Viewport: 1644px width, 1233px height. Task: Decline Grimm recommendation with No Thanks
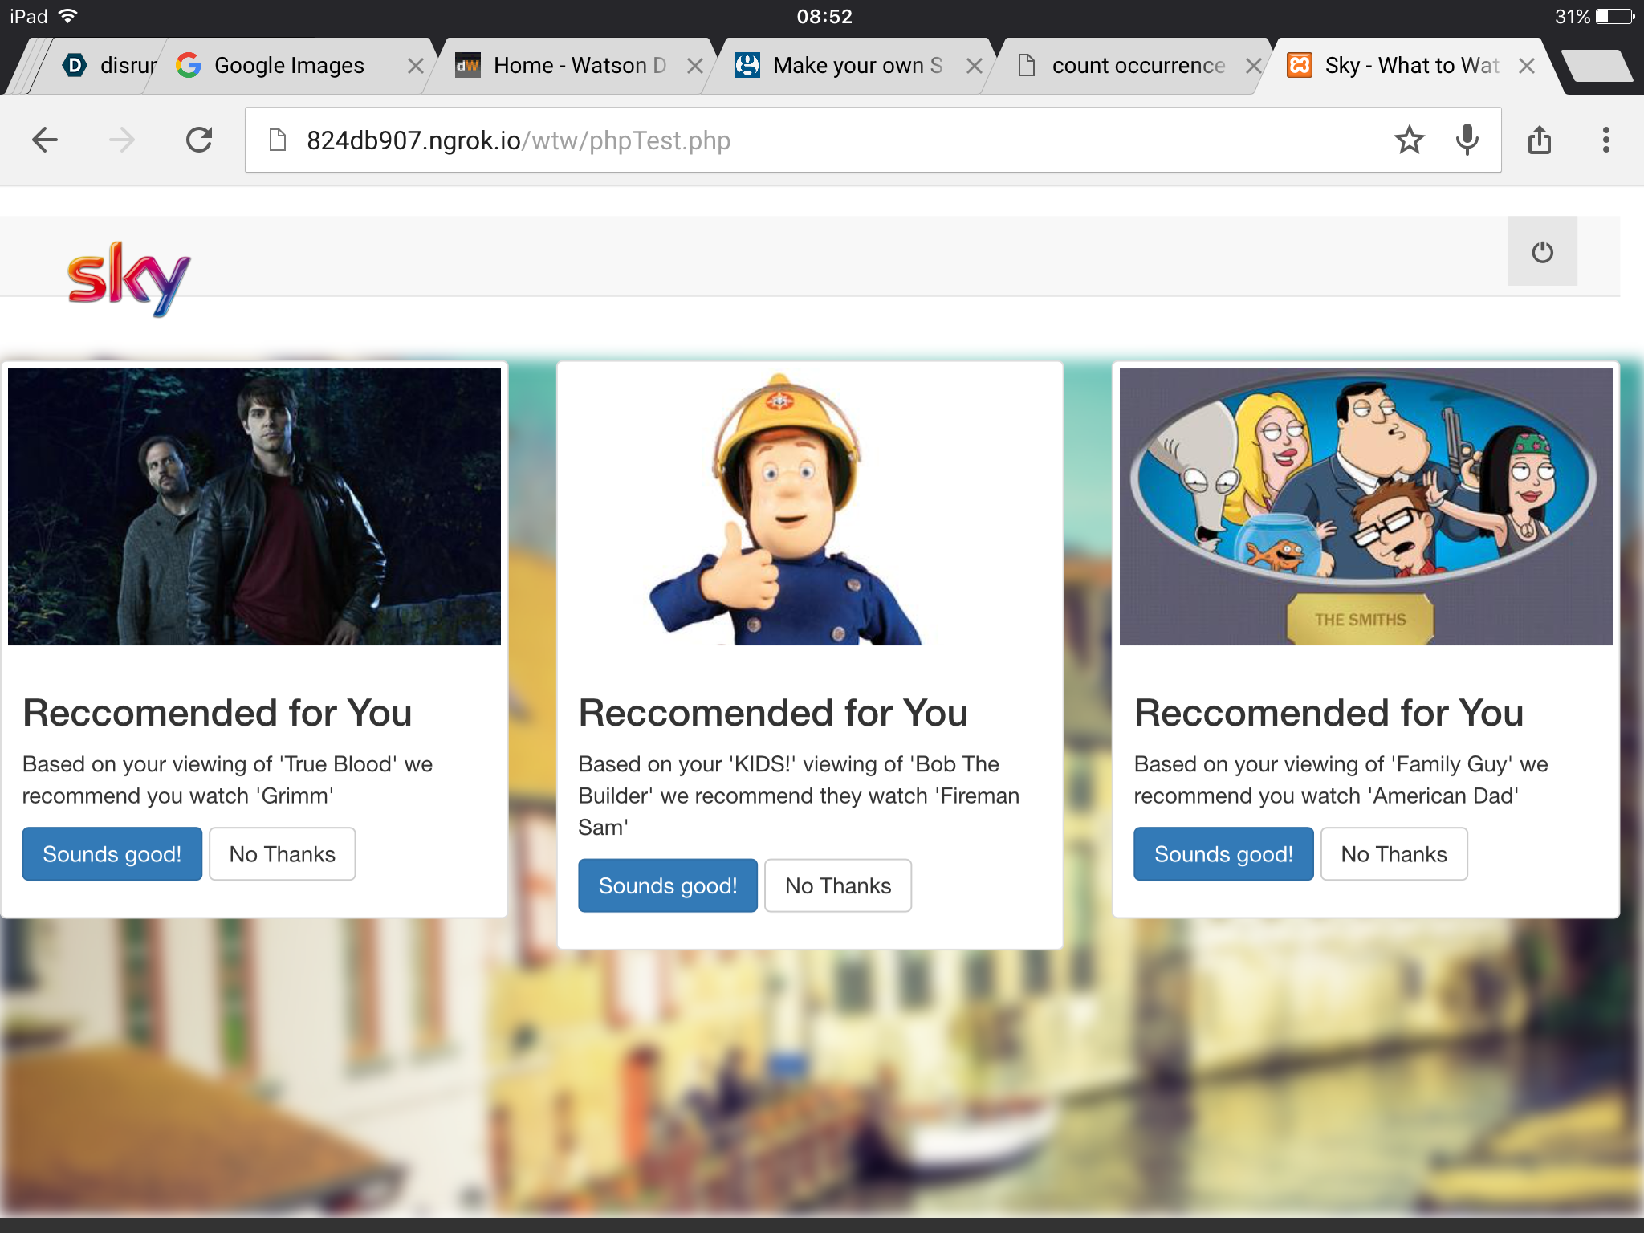point(282,854)
